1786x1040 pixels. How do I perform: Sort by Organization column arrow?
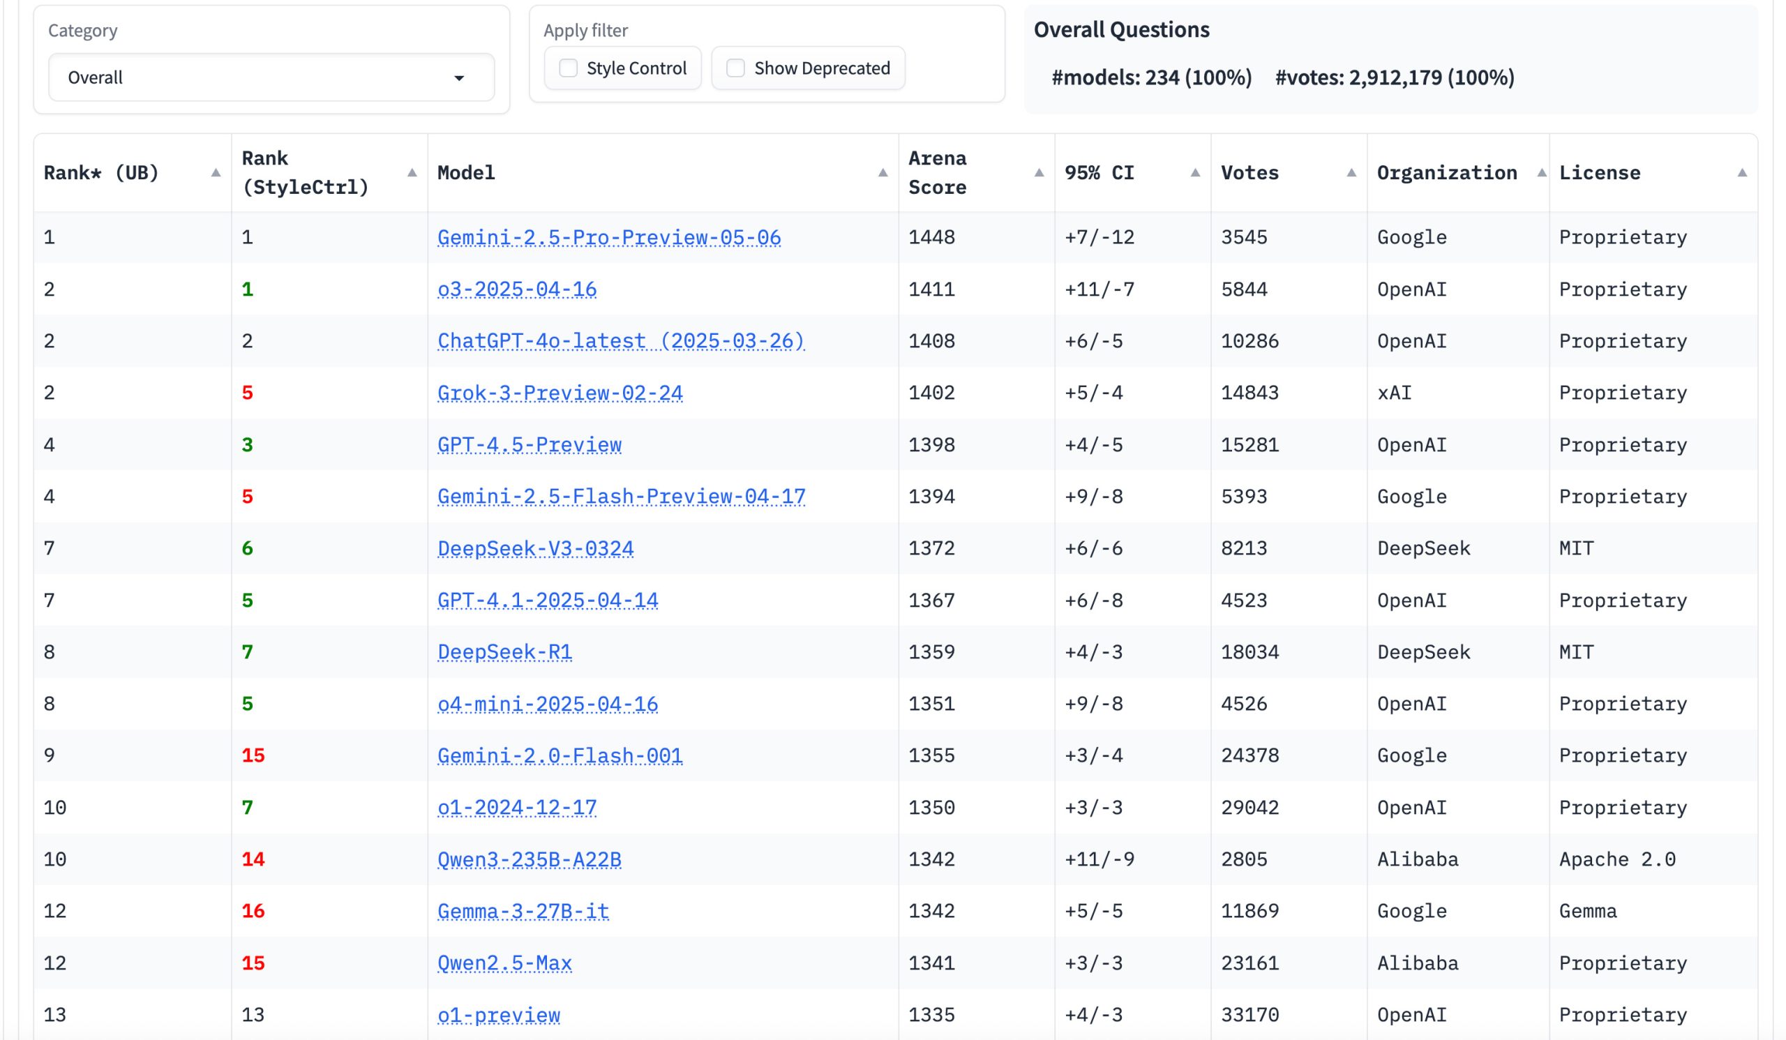[1541, 173]
